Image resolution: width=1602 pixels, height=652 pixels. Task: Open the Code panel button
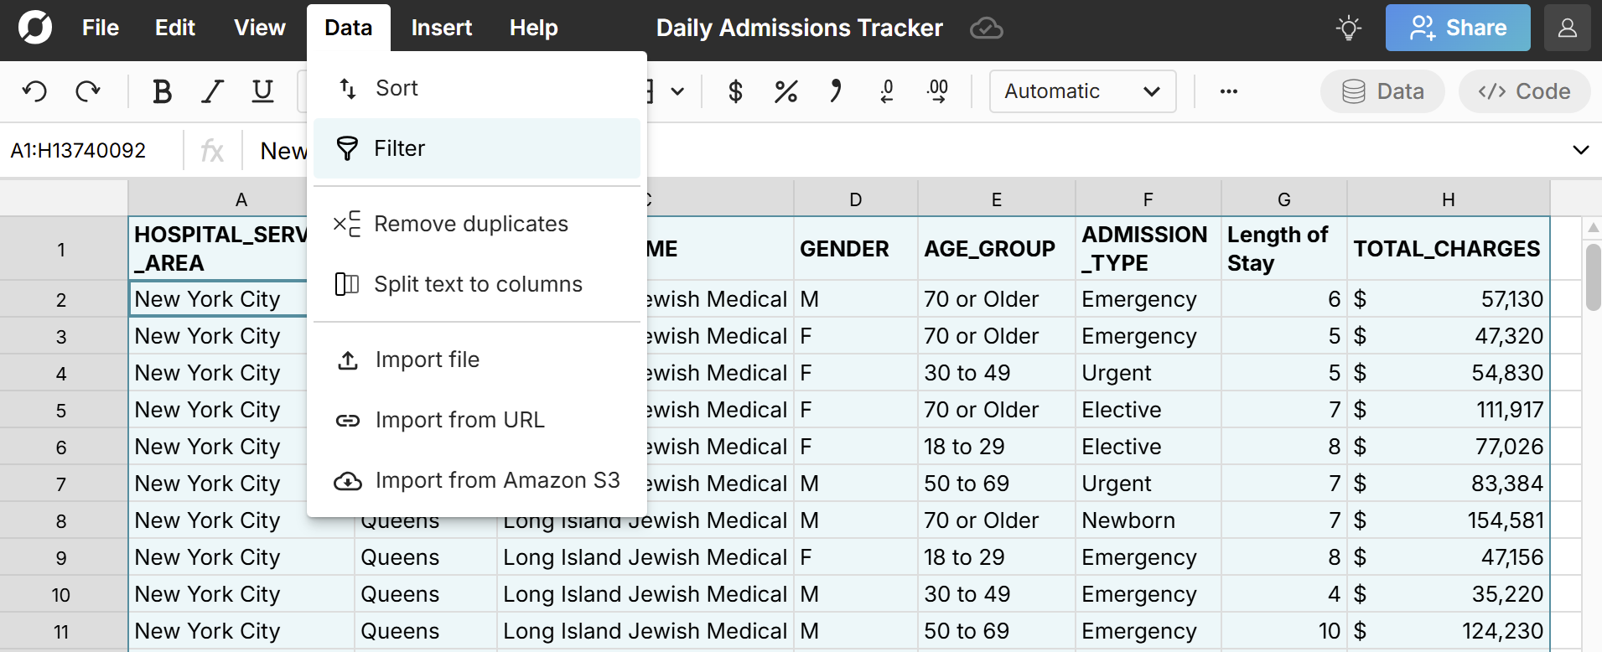pyautogui.click(x=1524, y=91)
